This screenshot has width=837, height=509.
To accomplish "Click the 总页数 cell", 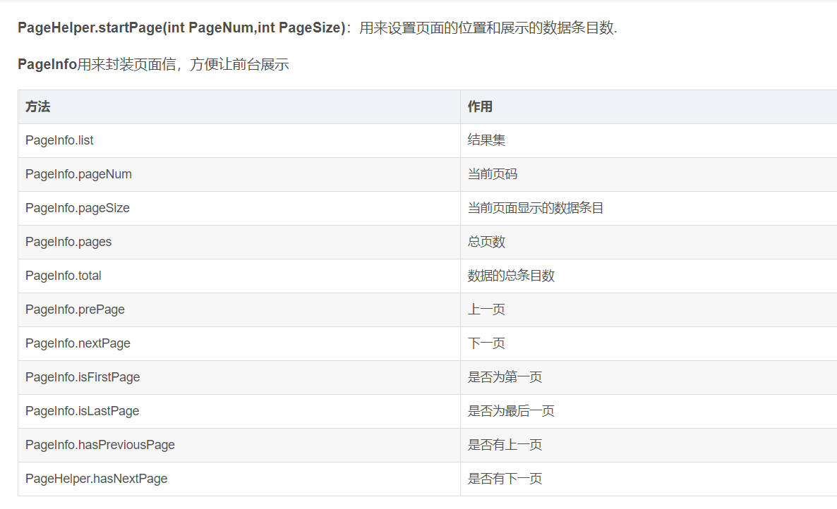I will pos(649,242).
